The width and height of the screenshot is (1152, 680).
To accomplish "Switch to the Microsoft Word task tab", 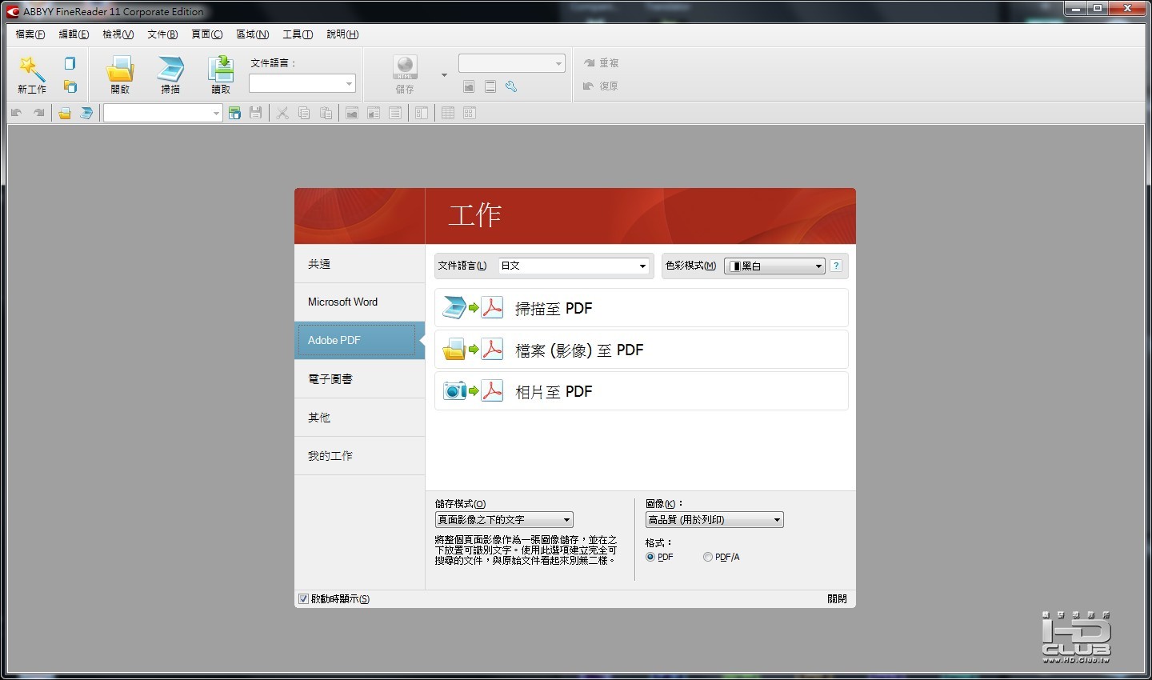I will (x=359, y=302).
